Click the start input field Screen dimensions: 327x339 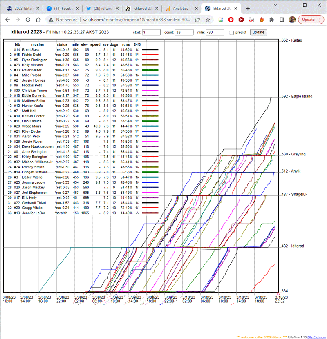pyautogui.click(x=151, y=32)
